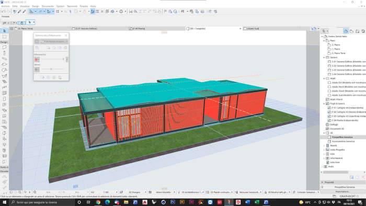The image size is (366, 206).
Task: Open the Documento menu
Action: 48,6
